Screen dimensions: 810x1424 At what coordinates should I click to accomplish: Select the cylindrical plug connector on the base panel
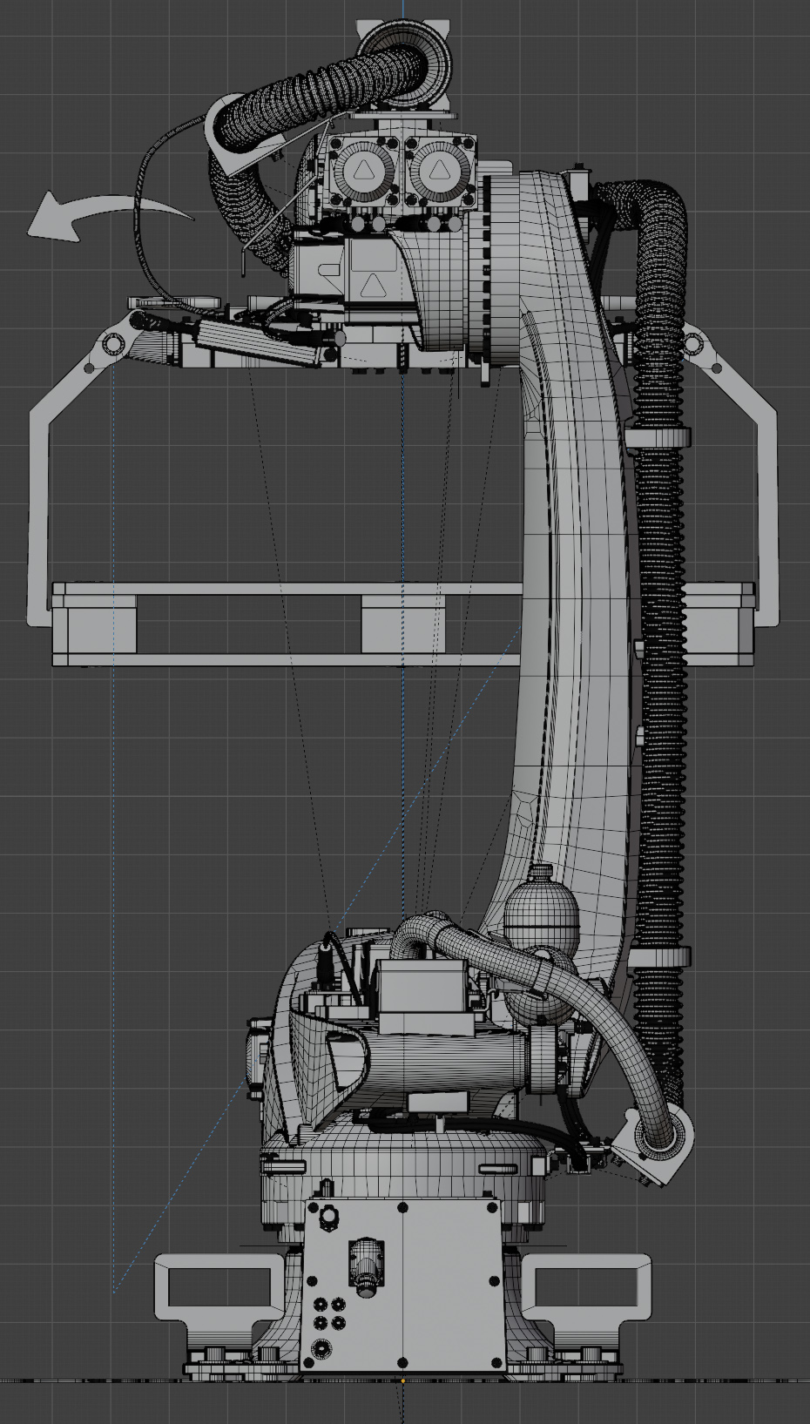click(x=366, y=1266)
